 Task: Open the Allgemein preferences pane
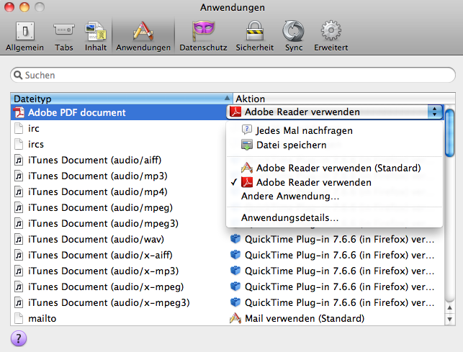(x=24, y=35)
